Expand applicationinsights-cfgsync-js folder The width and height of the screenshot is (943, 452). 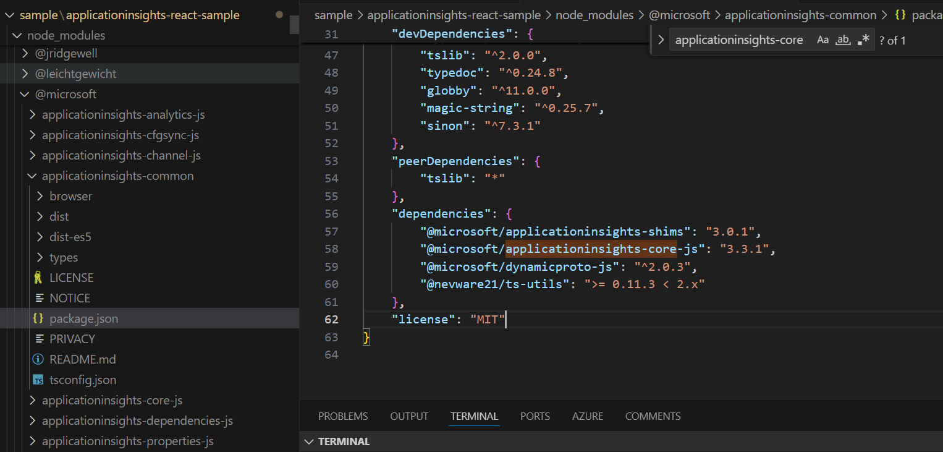click(33, 135)
